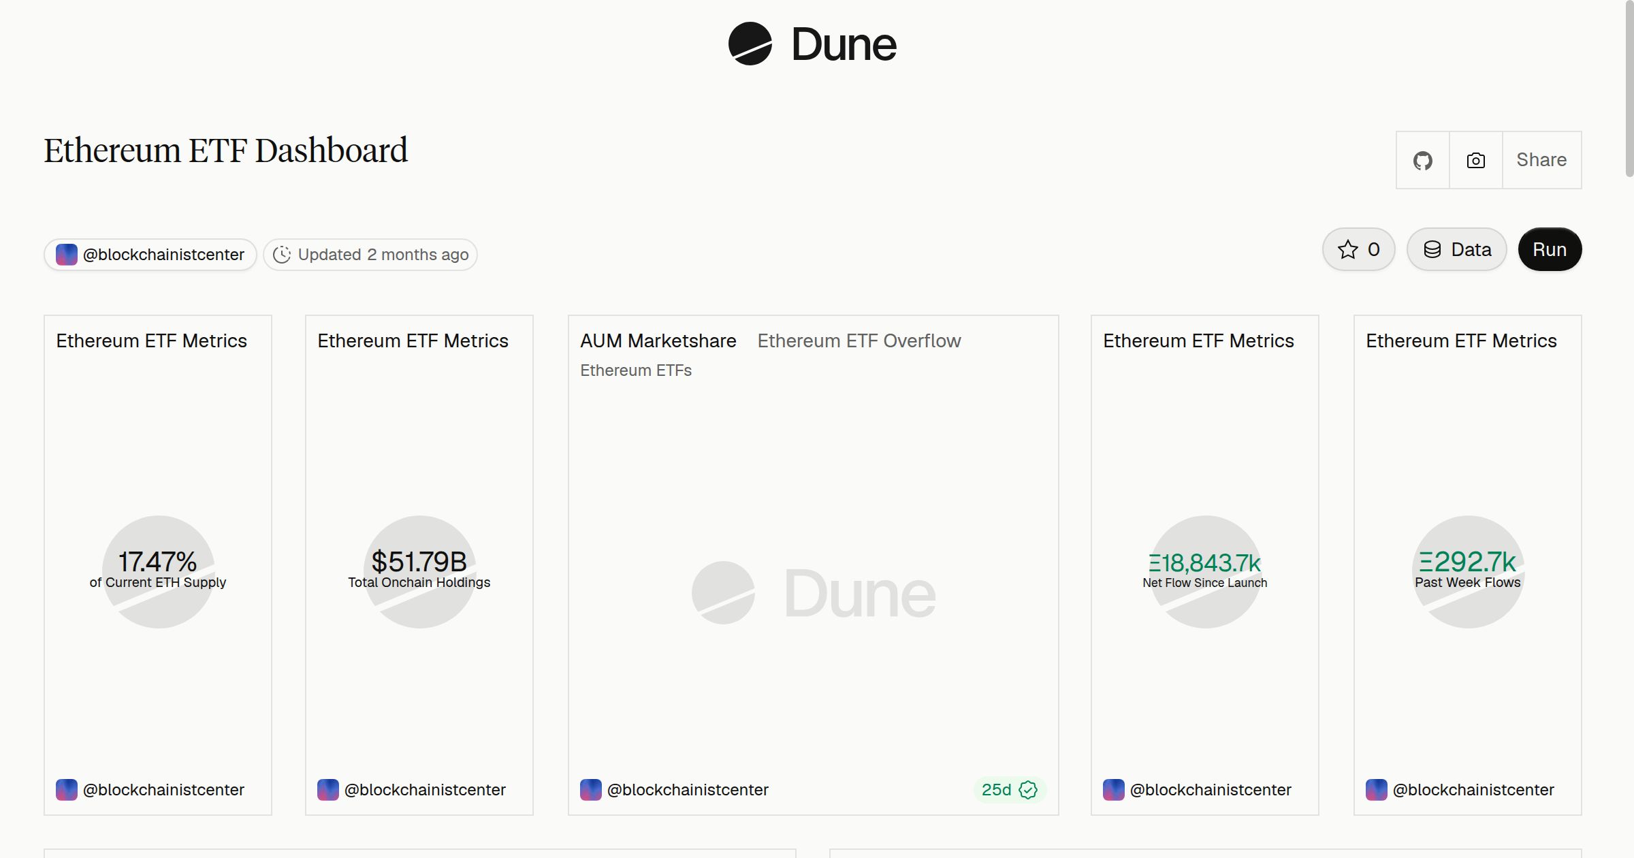This screenshot has width=1634, height=858.
Task: Switch to the Ethereum ETF Overflow tab
Action: (859, 340)
